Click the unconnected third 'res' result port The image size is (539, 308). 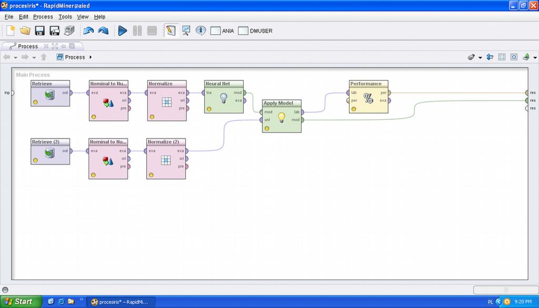(526, 108)
